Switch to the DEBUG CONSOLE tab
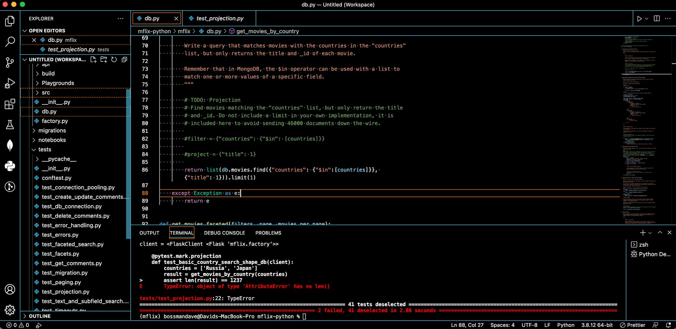Screen dimensions: 676x329 coord(224,233)
